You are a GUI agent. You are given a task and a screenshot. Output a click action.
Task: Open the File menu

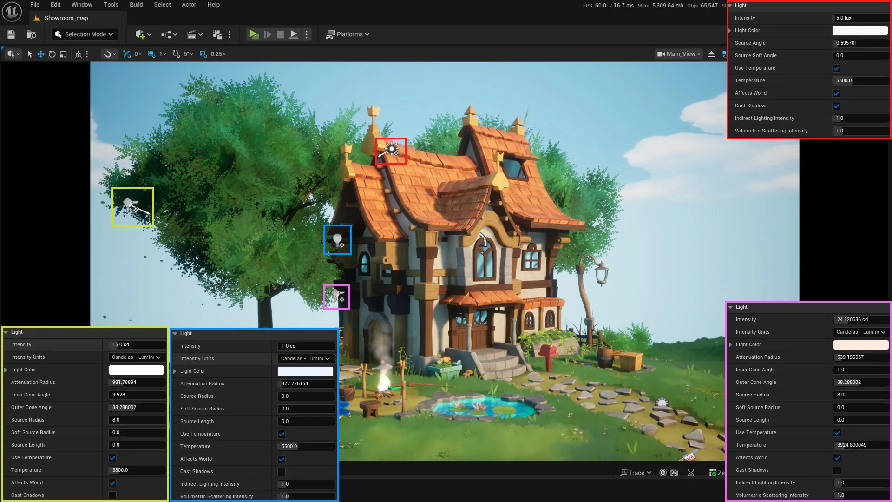(35, 5)
